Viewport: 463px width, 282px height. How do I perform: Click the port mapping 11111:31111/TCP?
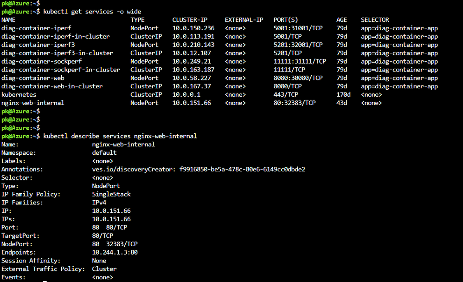(x=300, y=61)
